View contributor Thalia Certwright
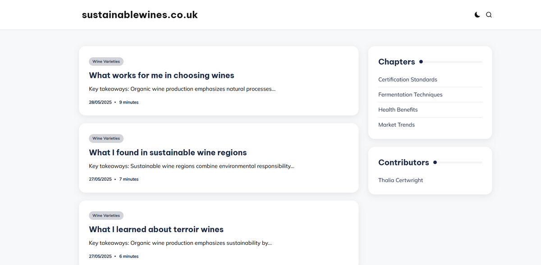 (400, 180)
